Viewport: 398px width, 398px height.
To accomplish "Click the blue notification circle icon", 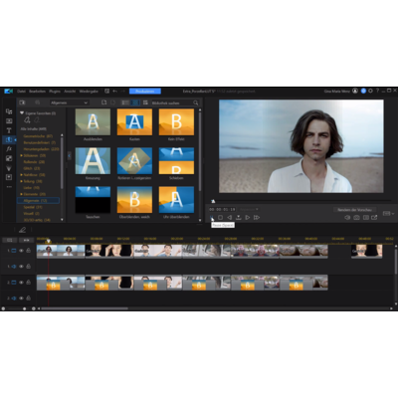I will point(363,91).
